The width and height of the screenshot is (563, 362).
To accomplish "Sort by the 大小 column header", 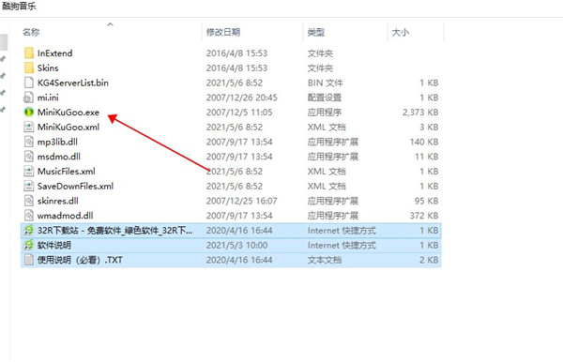I will coord(401,32).
